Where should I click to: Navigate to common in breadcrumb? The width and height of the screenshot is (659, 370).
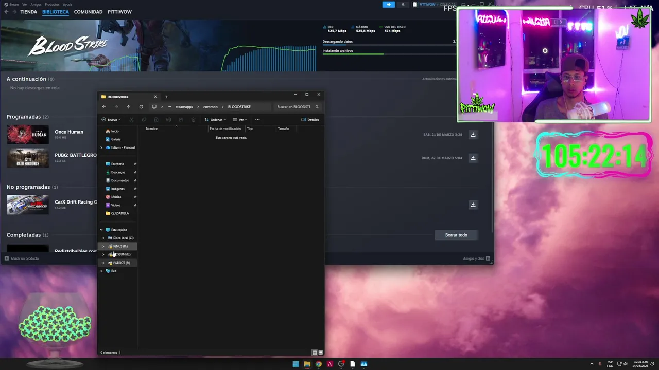coord(211,107)
